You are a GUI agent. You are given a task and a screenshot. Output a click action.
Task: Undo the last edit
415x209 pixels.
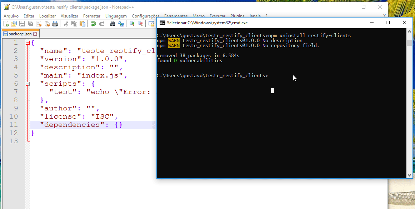pos(94,24)
